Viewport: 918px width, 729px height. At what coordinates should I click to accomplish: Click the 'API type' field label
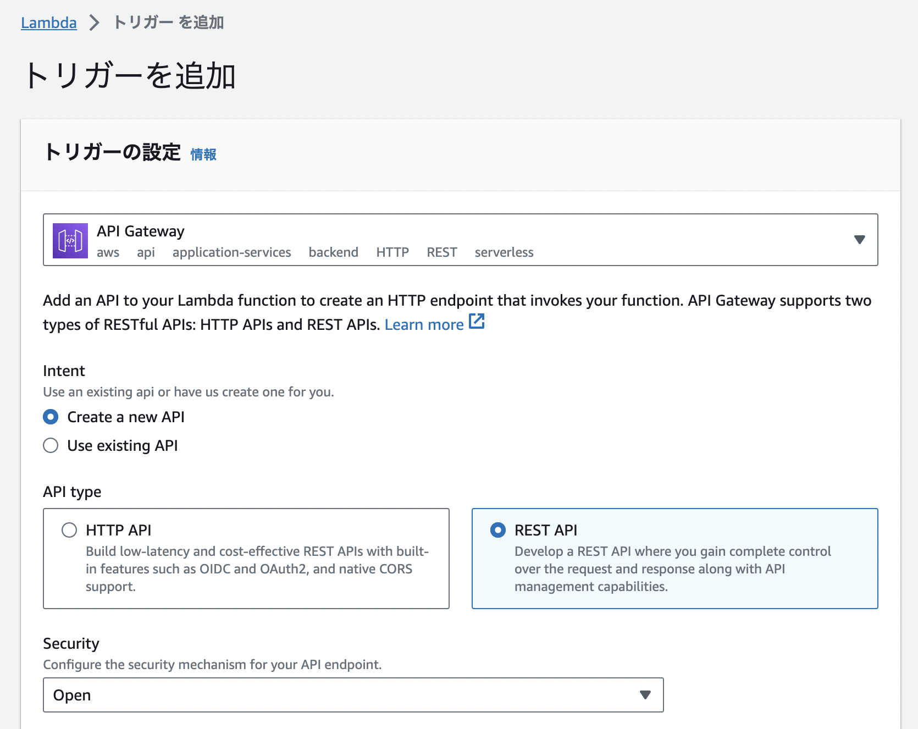click(x=72, y=491)
